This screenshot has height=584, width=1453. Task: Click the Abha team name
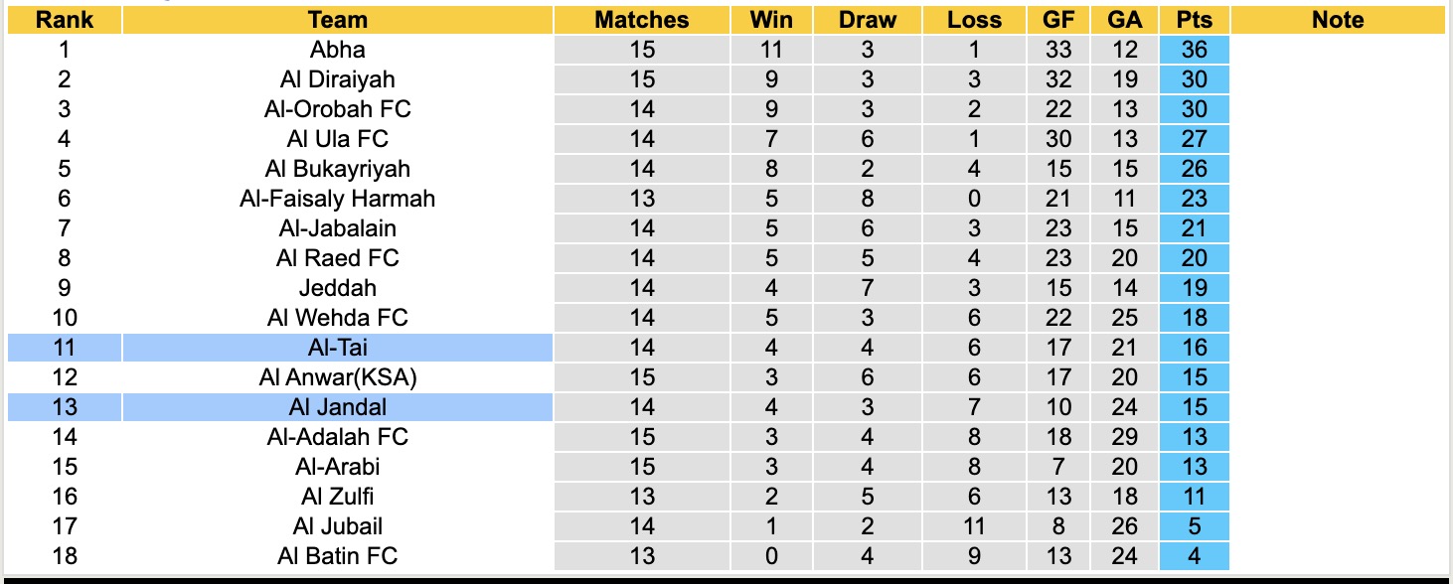click(337, 50)
